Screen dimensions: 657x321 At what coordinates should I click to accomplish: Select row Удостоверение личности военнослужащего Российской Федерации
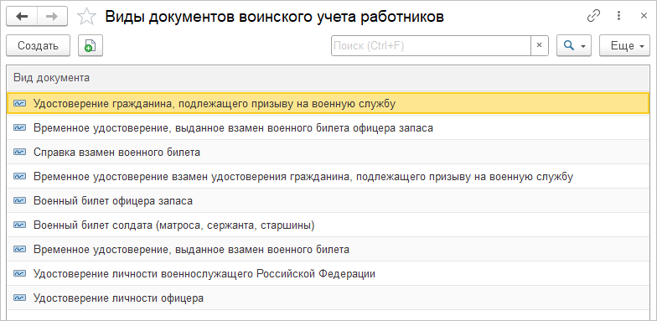(x=328, y=273)
